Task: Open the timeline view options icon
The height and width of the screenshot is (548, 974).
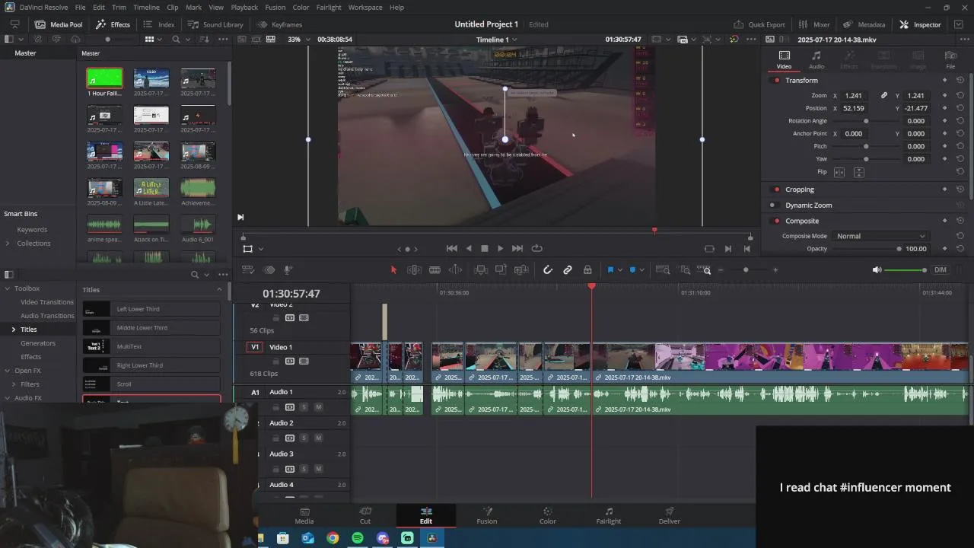Action: tap(247, 270)
